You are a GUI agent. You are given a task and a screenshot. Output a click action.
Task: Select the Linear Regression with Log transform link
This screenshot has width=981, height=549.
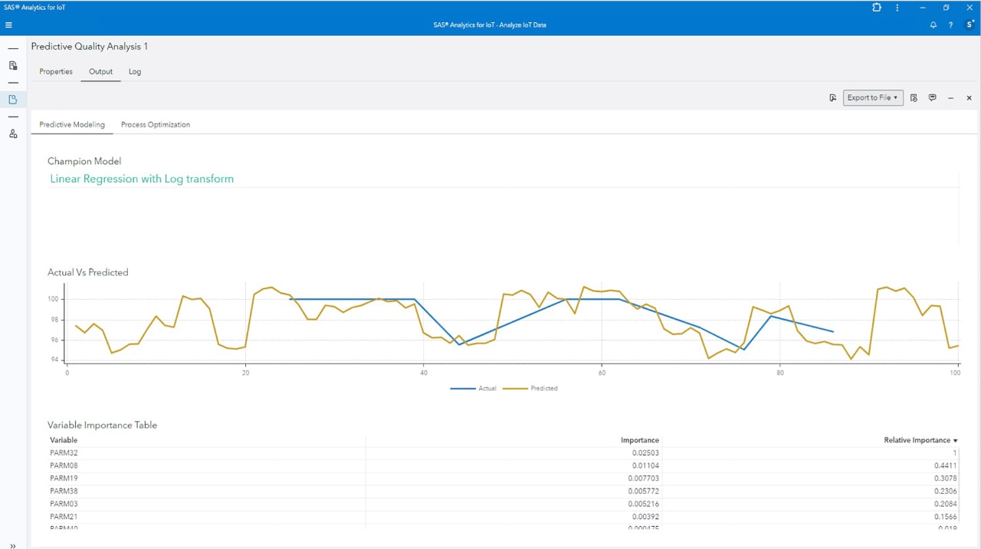click(142, 179)
